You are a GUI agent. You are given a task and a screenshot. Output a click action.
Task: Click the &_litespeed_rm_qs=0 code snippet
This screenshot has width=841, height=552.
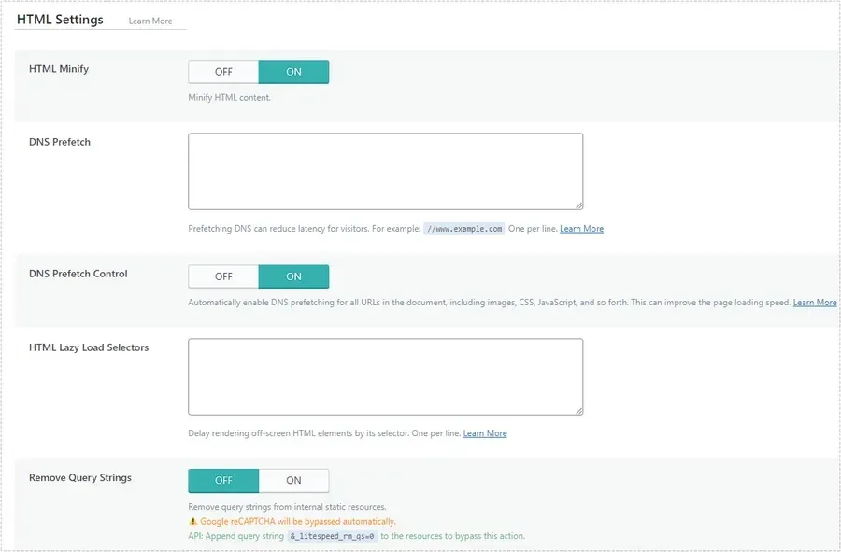coord(332,536)
